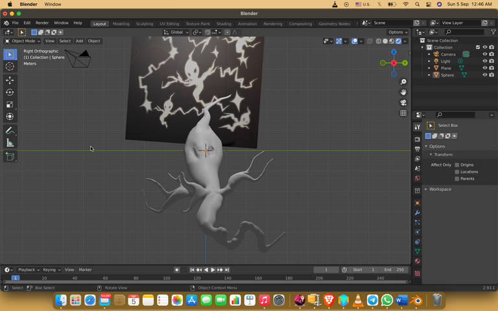Collapse the Transform subpanel
The width and height of the screenshot is (498, 311).
pos(431,155)
